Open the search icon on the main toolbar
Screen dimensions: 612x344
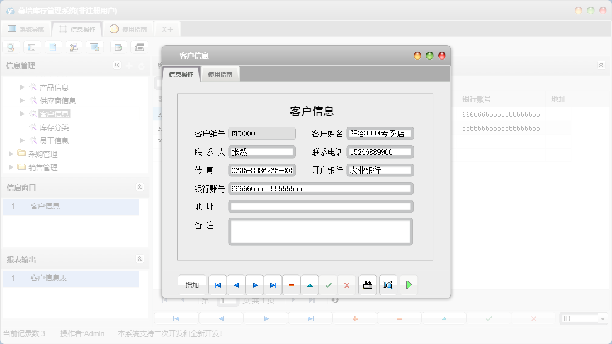coord(11,47)
